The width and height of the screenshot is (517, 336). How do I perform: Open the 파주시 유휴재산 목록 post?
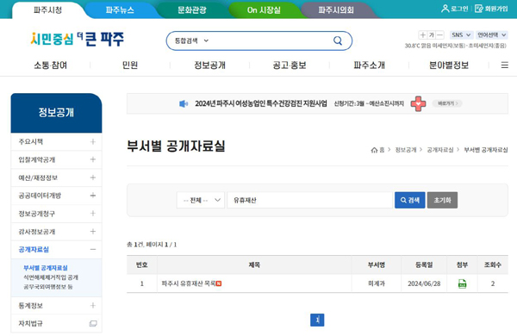tap(188, 283)
